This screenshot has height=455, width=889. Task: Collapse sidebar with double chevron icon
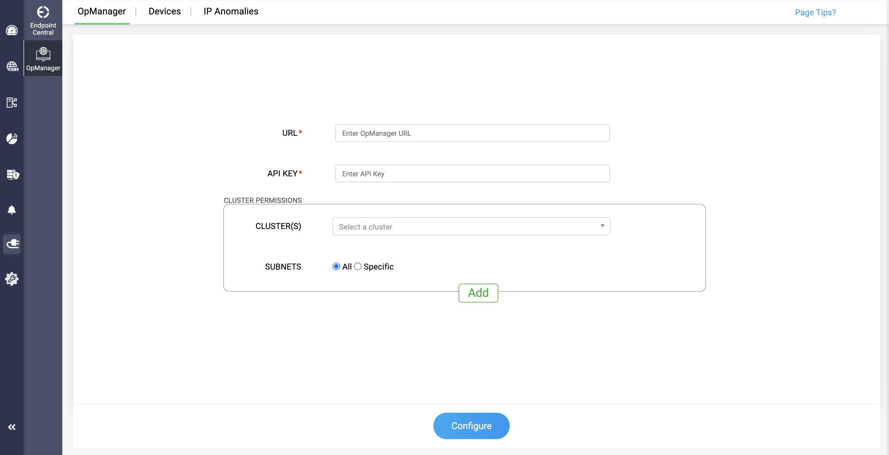pyautogui.click(x=12, y=427)
